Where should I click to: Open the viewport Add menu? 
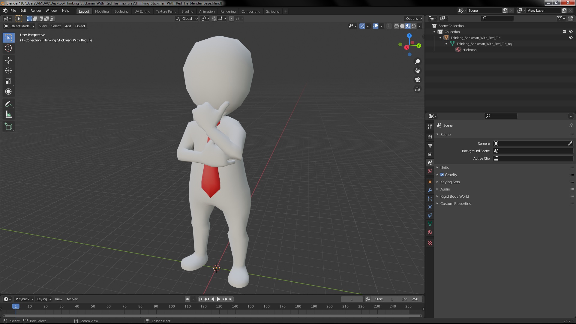click(68, 26)
